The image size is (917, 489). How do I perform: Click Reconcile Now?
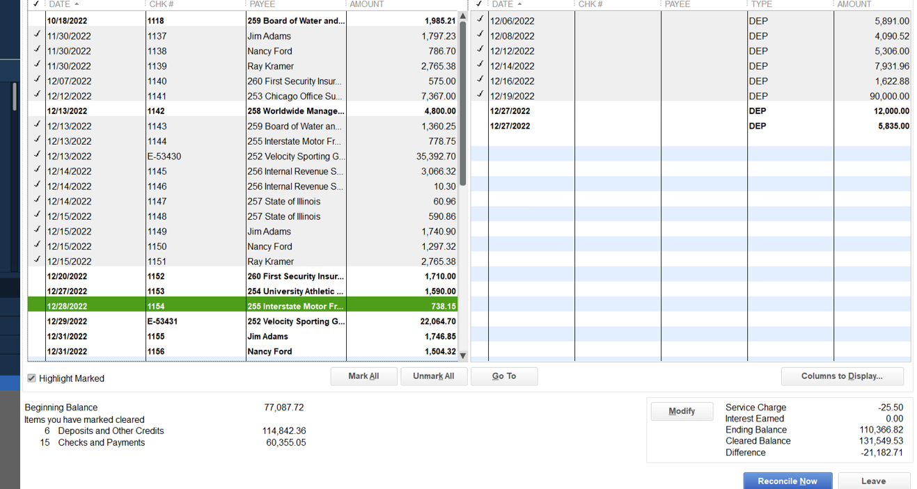[787, 481]
